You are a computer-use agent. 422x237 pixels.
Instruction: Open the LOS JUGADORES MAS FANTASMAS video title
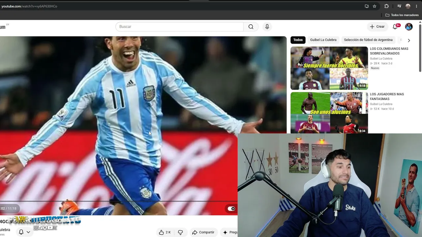click(x=387, y=96)
